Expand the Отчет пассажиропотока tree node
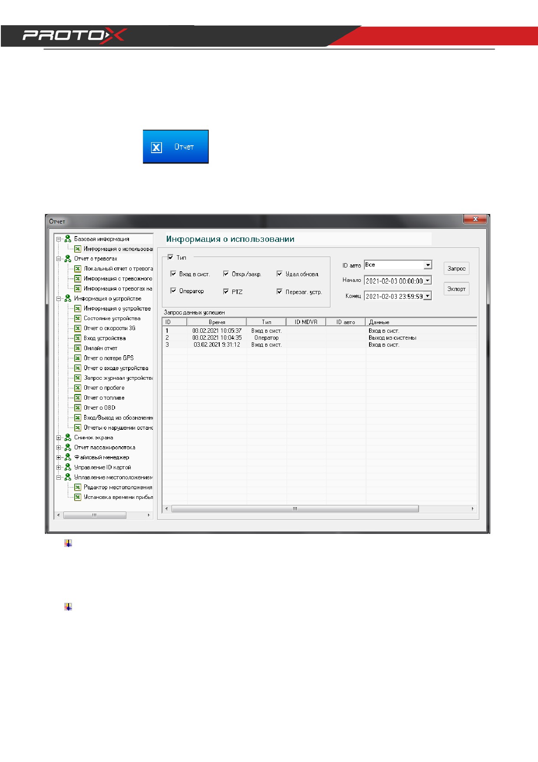 [59, 448]
